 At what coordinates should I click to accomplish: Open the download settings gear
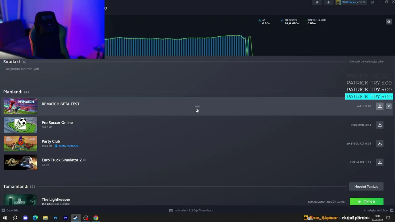[x=389, y=22]
